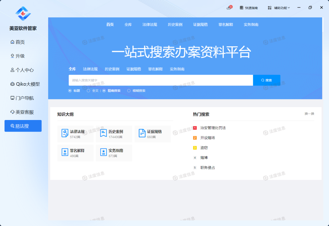Open 美亚客服 in the sidebar
Image resolution: width=329 pixels, height=226 pixels.
point(22,112)
